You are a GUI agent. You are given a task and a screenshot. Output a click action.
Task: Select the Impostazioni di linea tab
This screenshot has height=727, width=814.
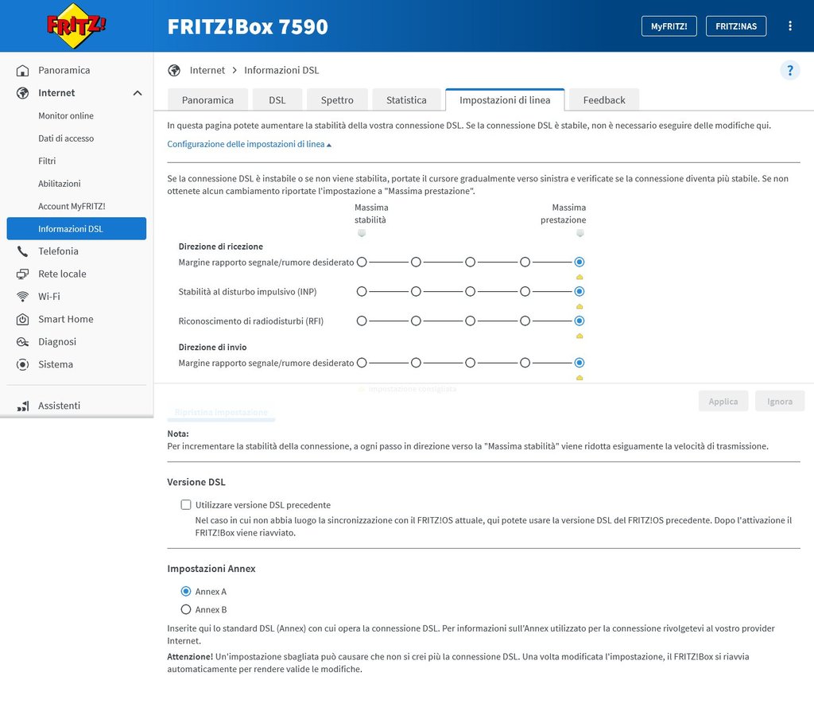pyautogui.click(x=505, y=99)
